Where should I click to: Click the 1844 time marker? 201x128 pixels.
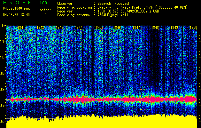79,28
